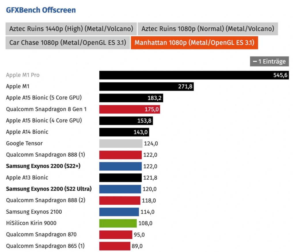Click the GFXBench Offscreen heading
295x252 pixels.
coord(41,10)
